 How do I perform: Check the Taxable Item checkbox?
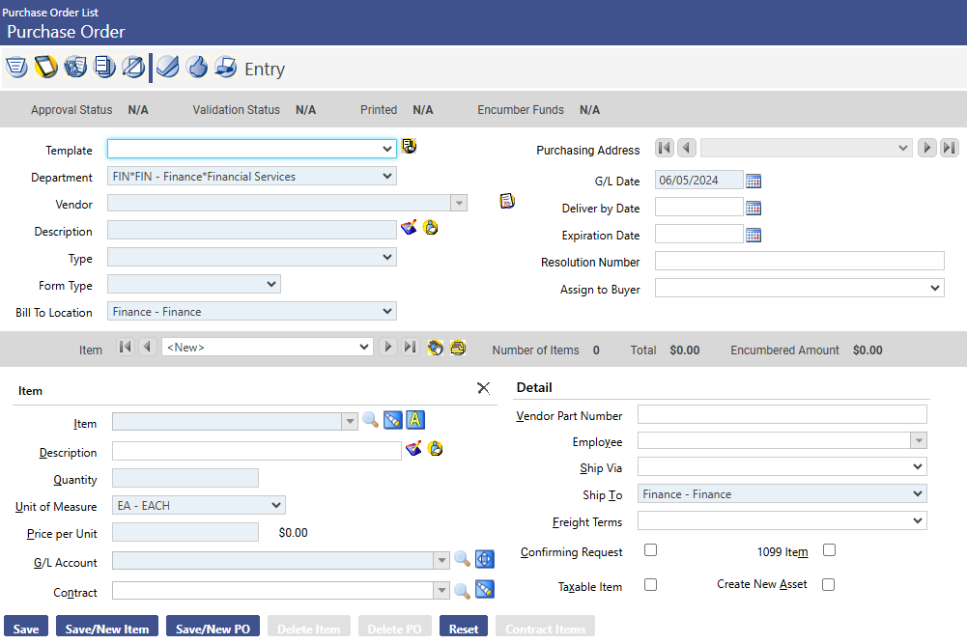pos(651,584)
